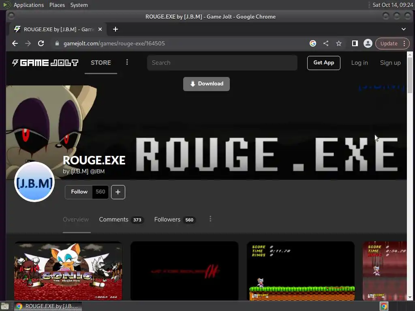Download the ROUGE.EXE game

[206, 84]
